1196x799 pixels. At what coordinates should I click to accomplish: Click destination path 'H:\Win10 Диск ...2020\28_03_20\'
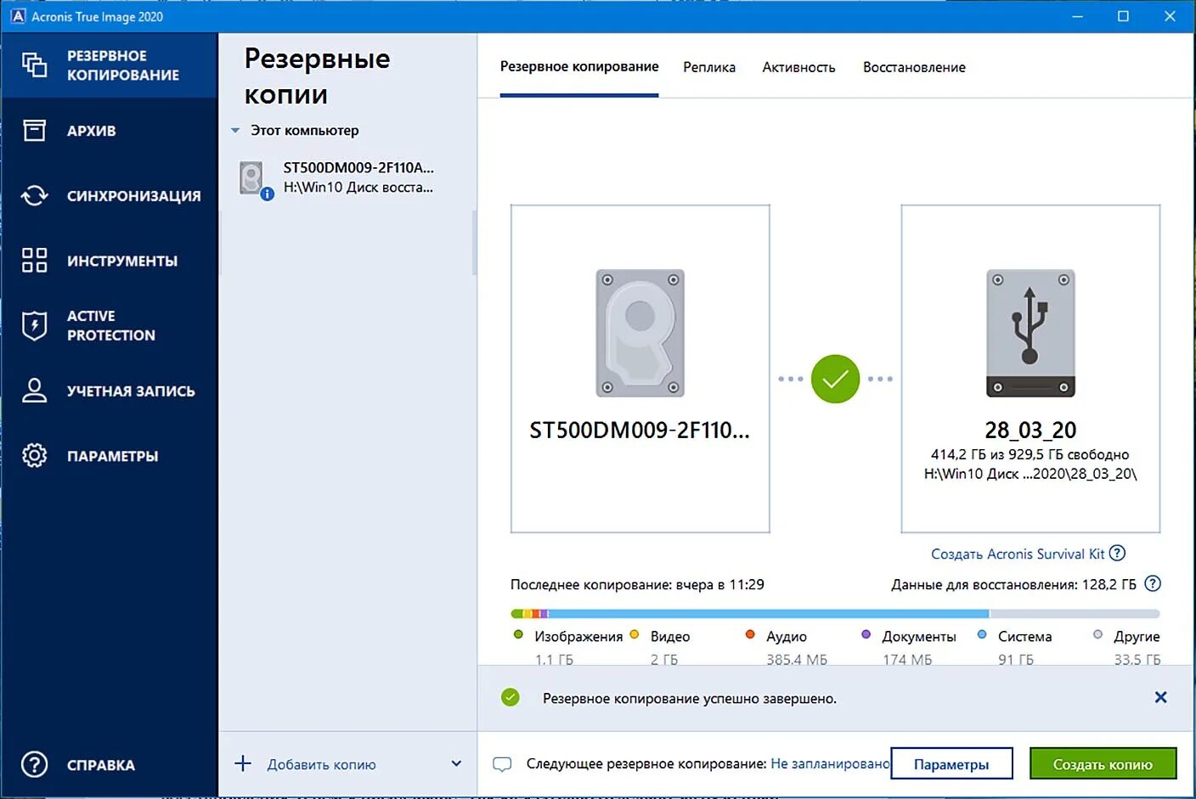pos(1030,474)
